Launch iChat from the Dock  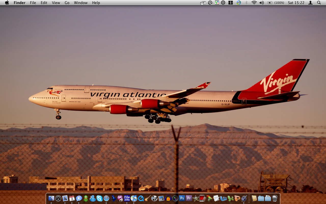(x=79, y=198)
